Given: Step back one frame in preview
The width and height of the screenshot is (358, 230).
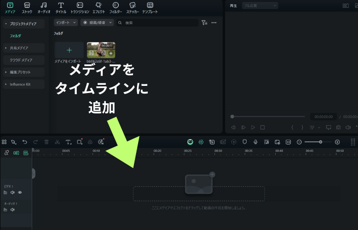Looking at the screenshot, I should tap(233, 127).
